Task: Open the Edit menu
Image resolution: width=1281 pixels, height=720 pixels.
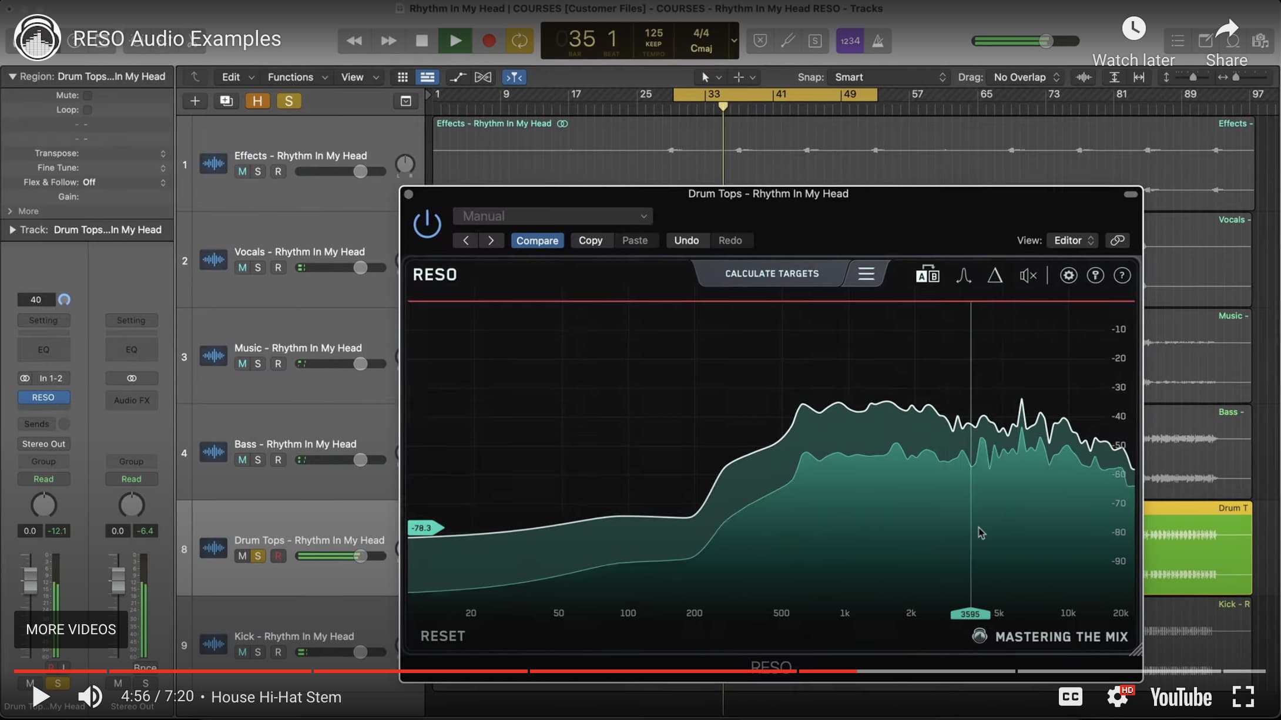Action: pyautogui.click(x=237, y=77)
